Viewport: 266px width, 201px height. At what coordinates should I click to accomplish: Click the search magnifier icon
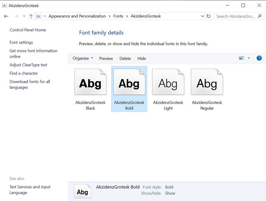click(x=260, y=16)
